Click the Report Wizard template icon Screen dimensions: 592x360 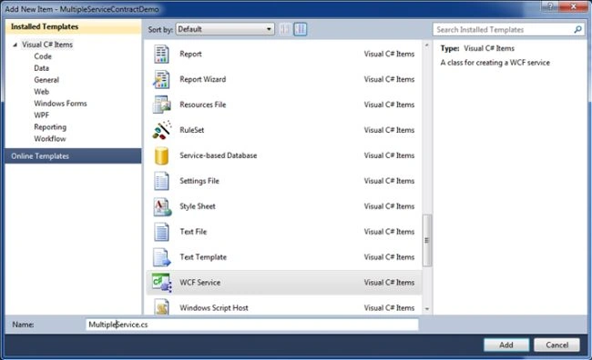click(161, 79)
